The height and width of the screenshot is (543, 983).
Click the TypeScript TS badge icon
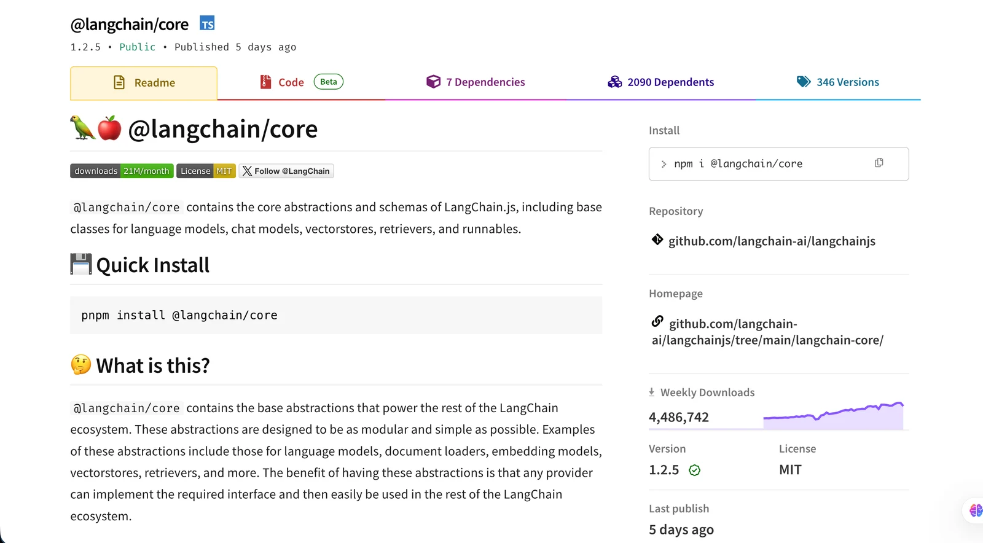point(207,24)
